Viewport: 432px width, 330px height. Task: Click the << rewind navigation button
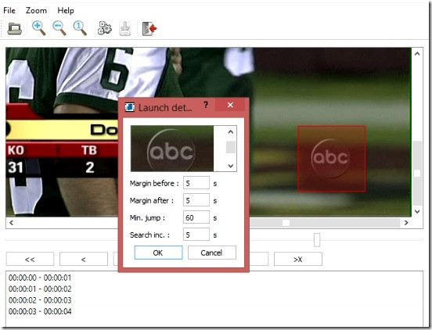tap(30, 259)
